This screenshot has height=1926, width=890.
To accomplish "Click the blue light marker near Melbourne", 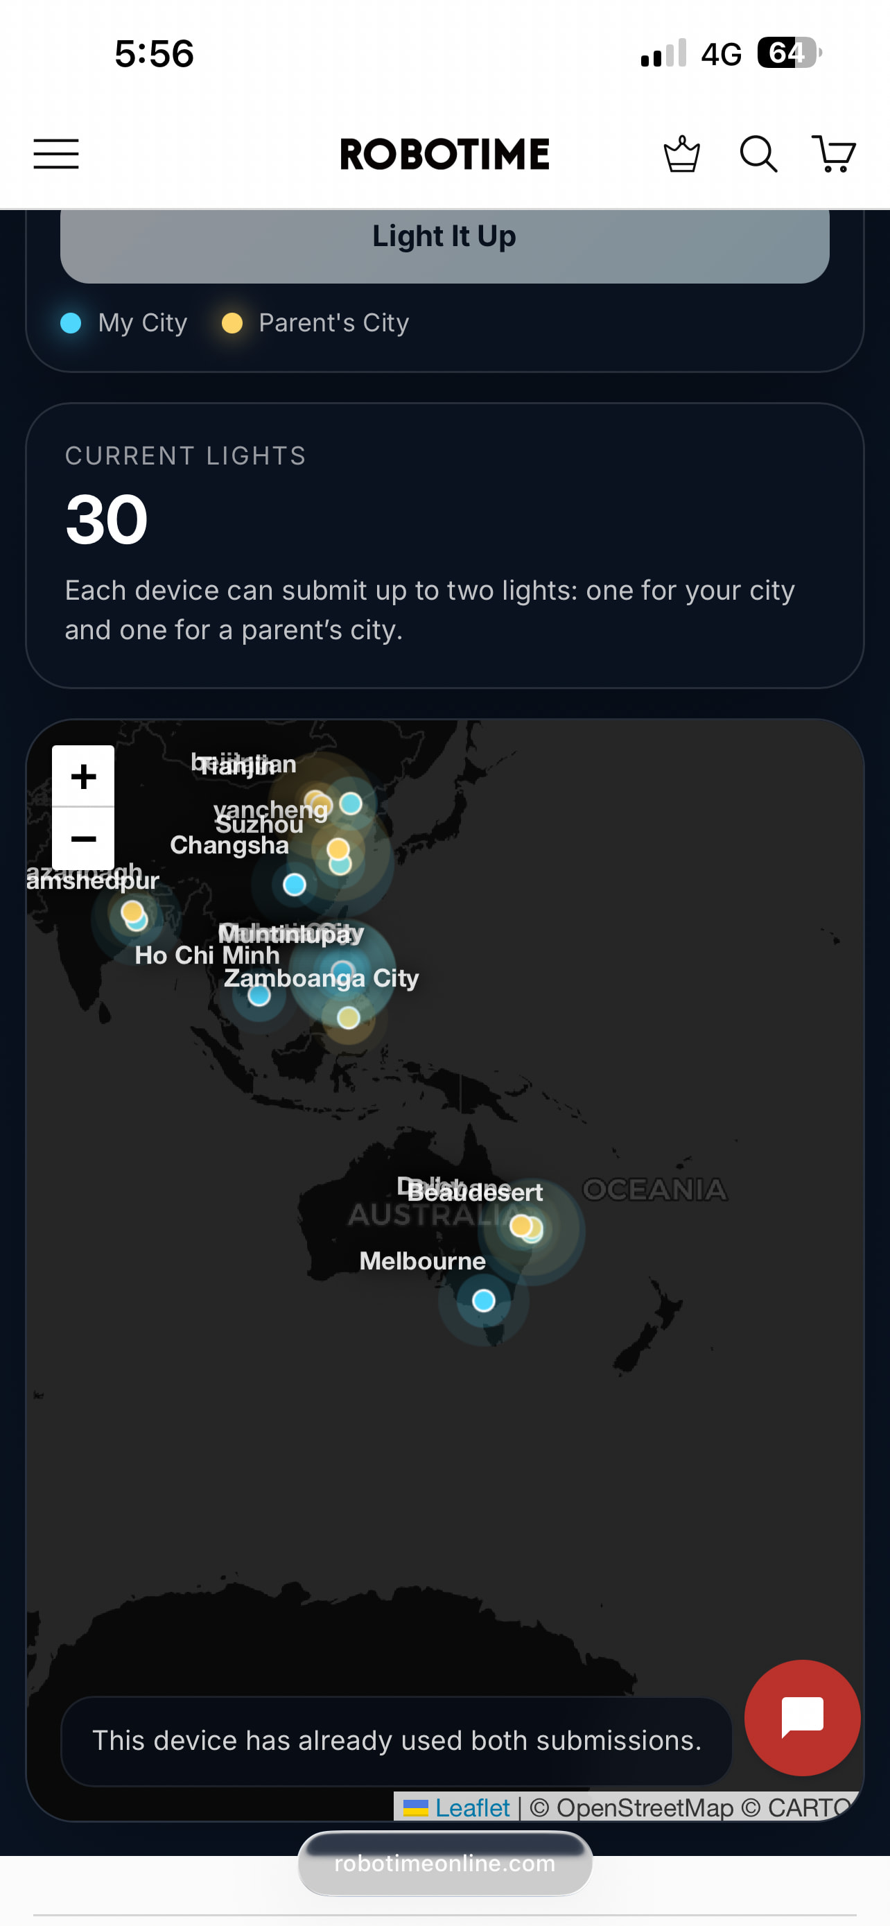I will (484, 1301).
